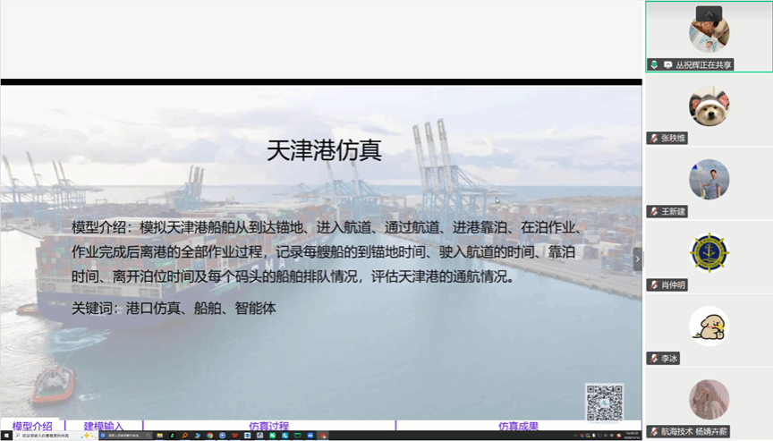The height and width of the screenshot is (441, 773).
Task: Go to the 仿真过程 tab
Action: pos(268,427)
